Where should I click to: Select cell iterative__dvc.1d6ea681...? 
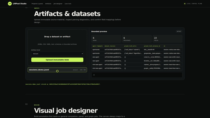[152, 61]
